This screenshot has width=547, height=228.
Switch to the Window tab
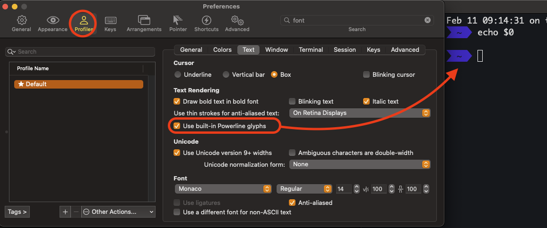coord(277,50)
